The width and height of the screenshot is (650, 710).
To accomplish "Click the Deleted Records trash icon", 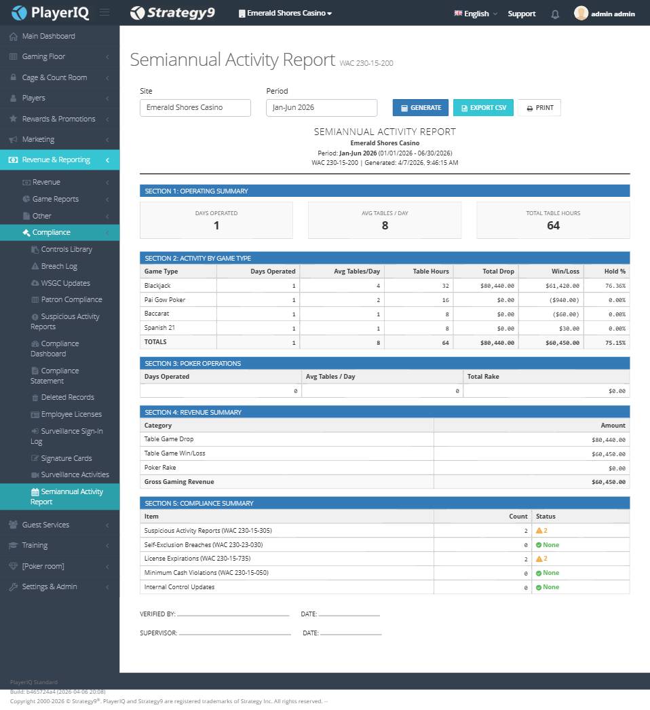I will pos(35,398).
